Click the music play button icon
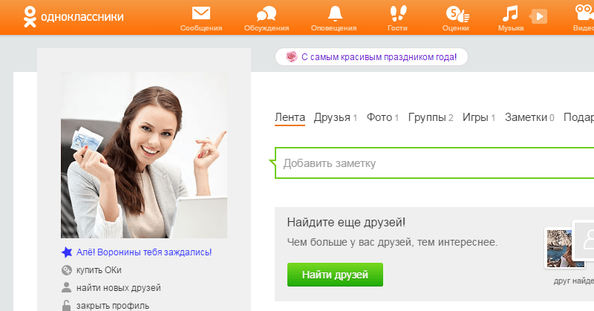This screenshot has width=594, height=311. click(539, 16)
